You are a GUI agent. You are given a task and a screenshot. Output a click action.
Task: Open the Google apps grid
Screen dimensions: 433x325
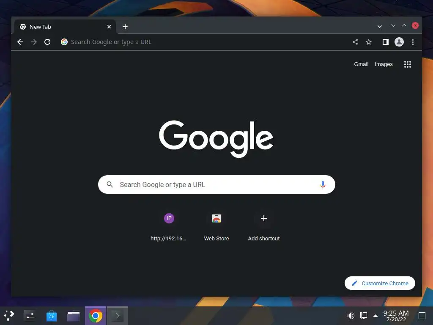[x=408, y=64]
